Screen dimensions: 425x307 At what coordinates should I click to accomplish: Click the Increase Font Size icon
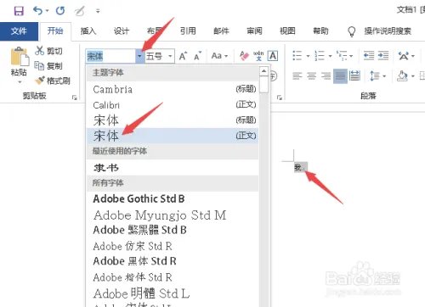[183, 56]
